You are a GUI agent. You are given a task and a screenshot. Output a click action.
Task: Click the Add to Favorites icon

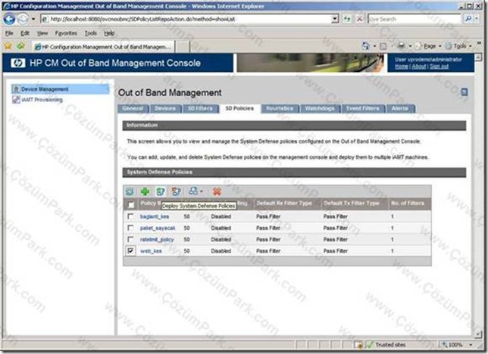click(20, 46)
